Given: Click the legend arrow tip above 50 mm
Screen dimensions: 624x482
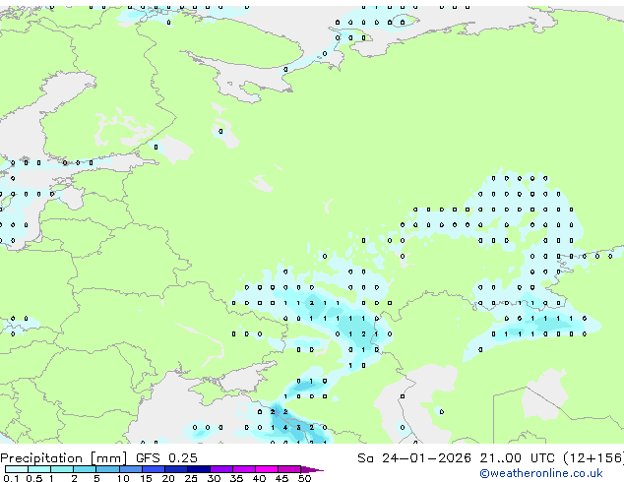Looking at the screenshot, I should [312, 469].
